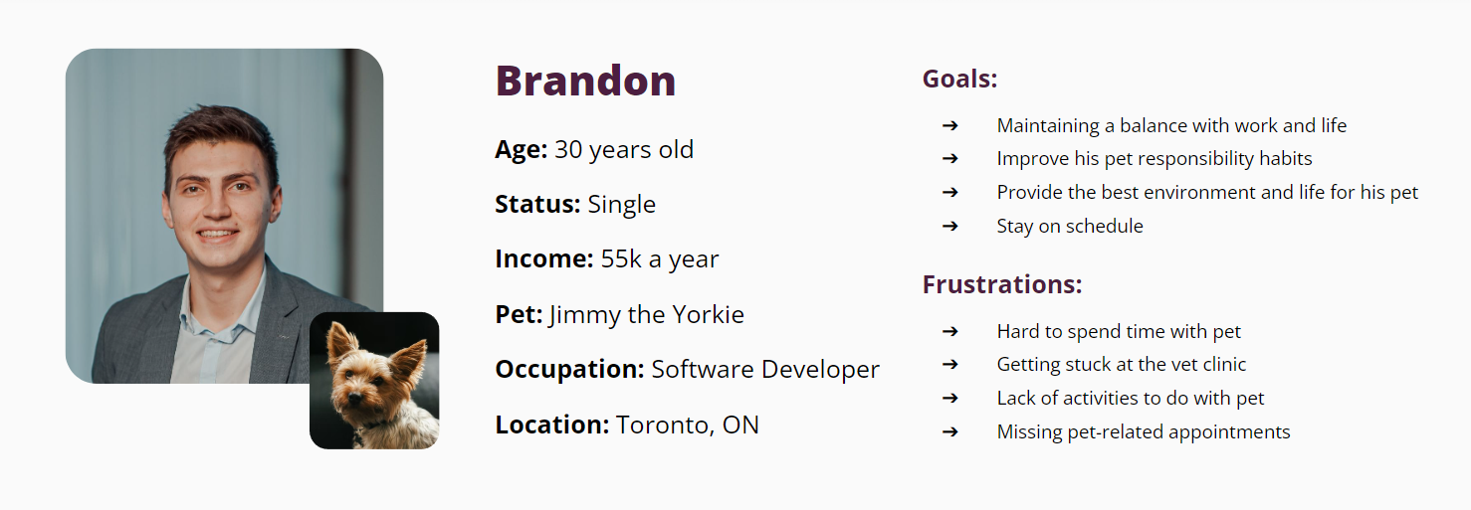Click the Status: Single line
Screen dimensions: 1471x510
tap(575, 205)
